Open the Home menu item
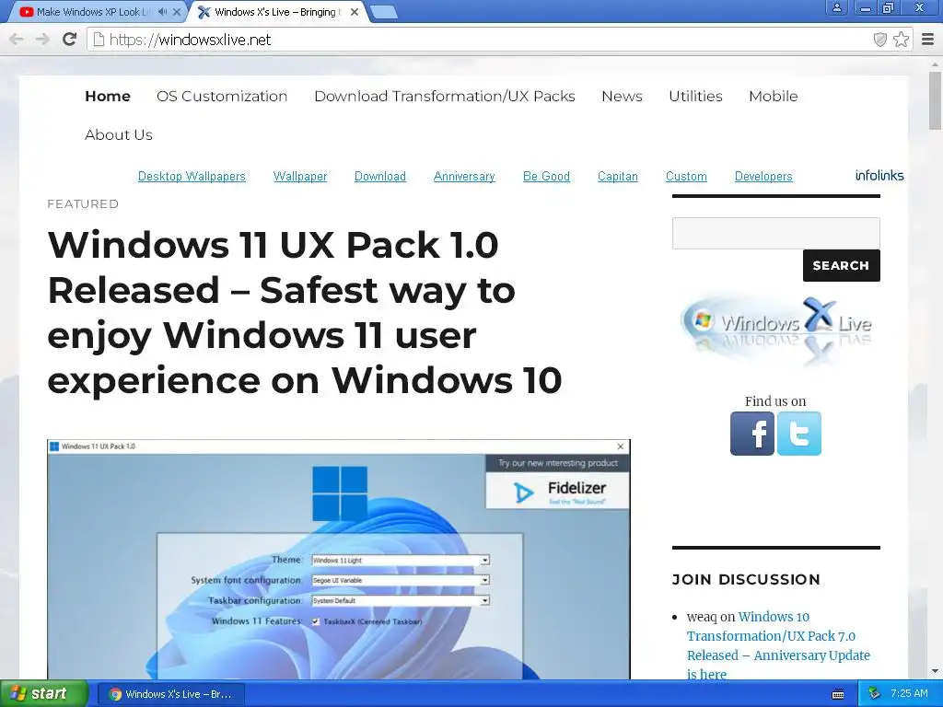 [x=108, y=96]
